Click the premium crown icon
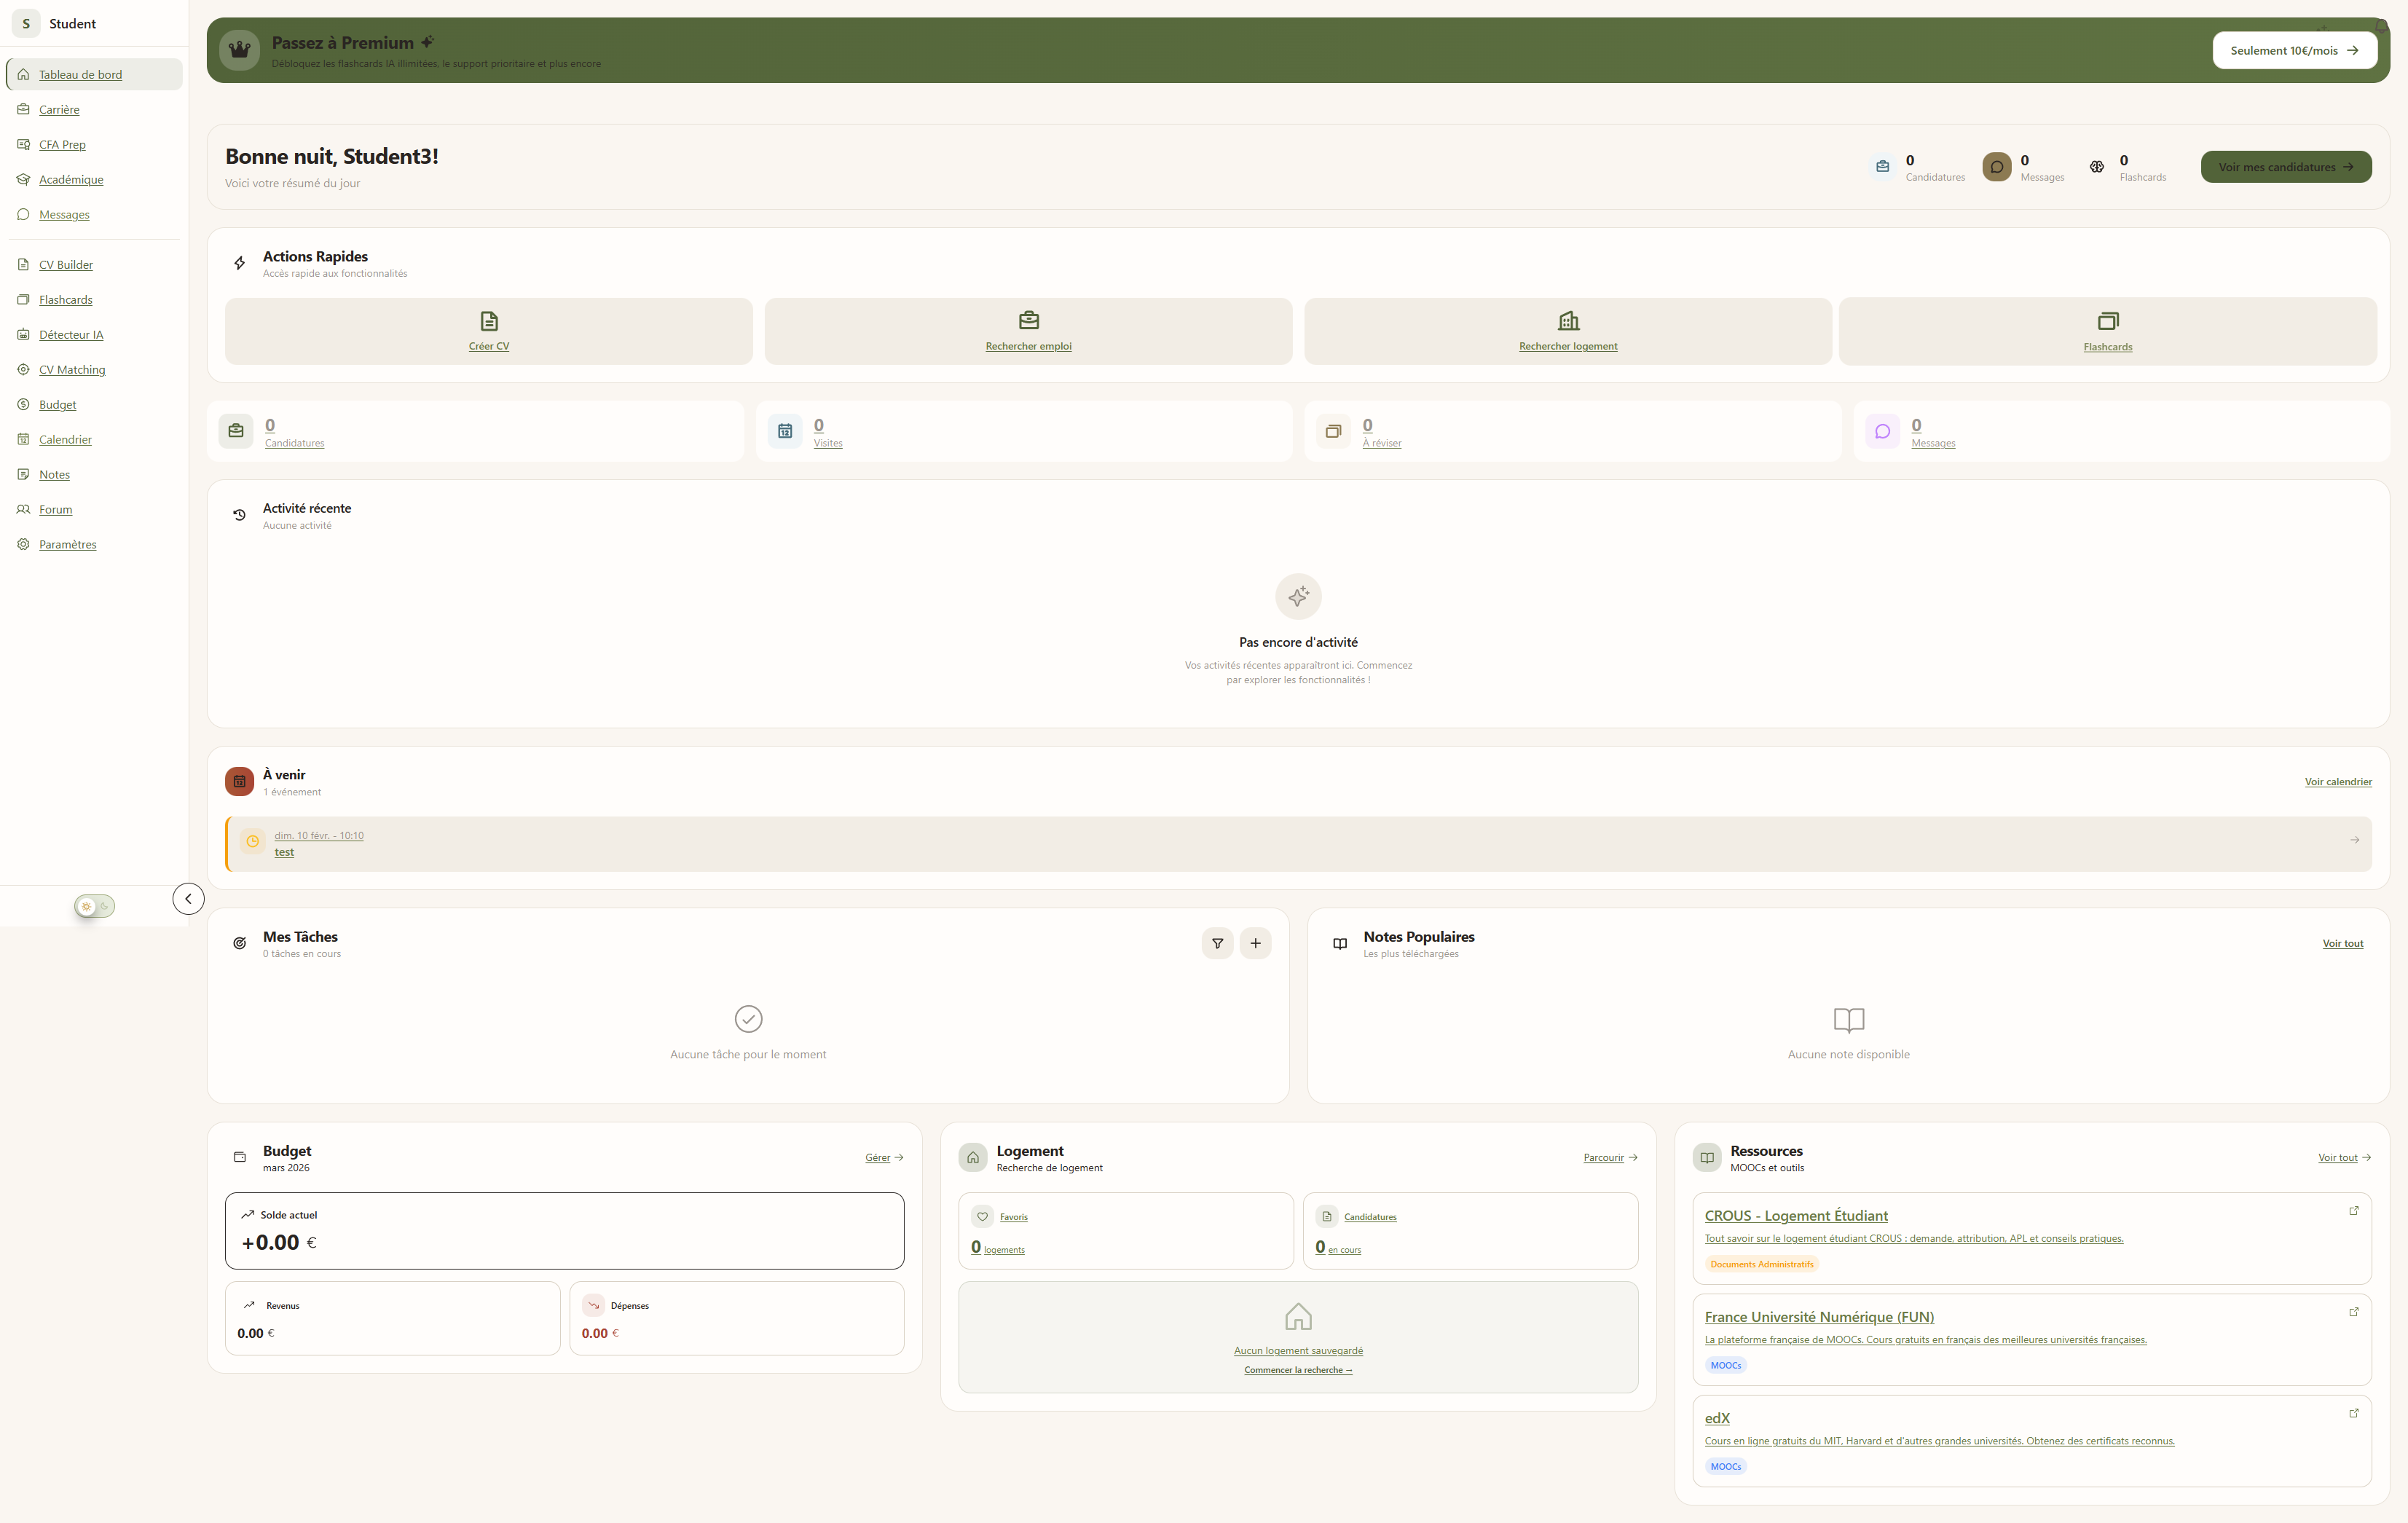The height and width of the screenshot is (1523, 2408). pyautogui.click(x=240, y=50)
